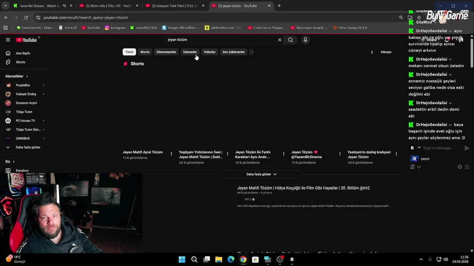The width and height of the screenshot is (474, 266).
Task: Open Task View from the taskbar
Action: click(206, 259)
